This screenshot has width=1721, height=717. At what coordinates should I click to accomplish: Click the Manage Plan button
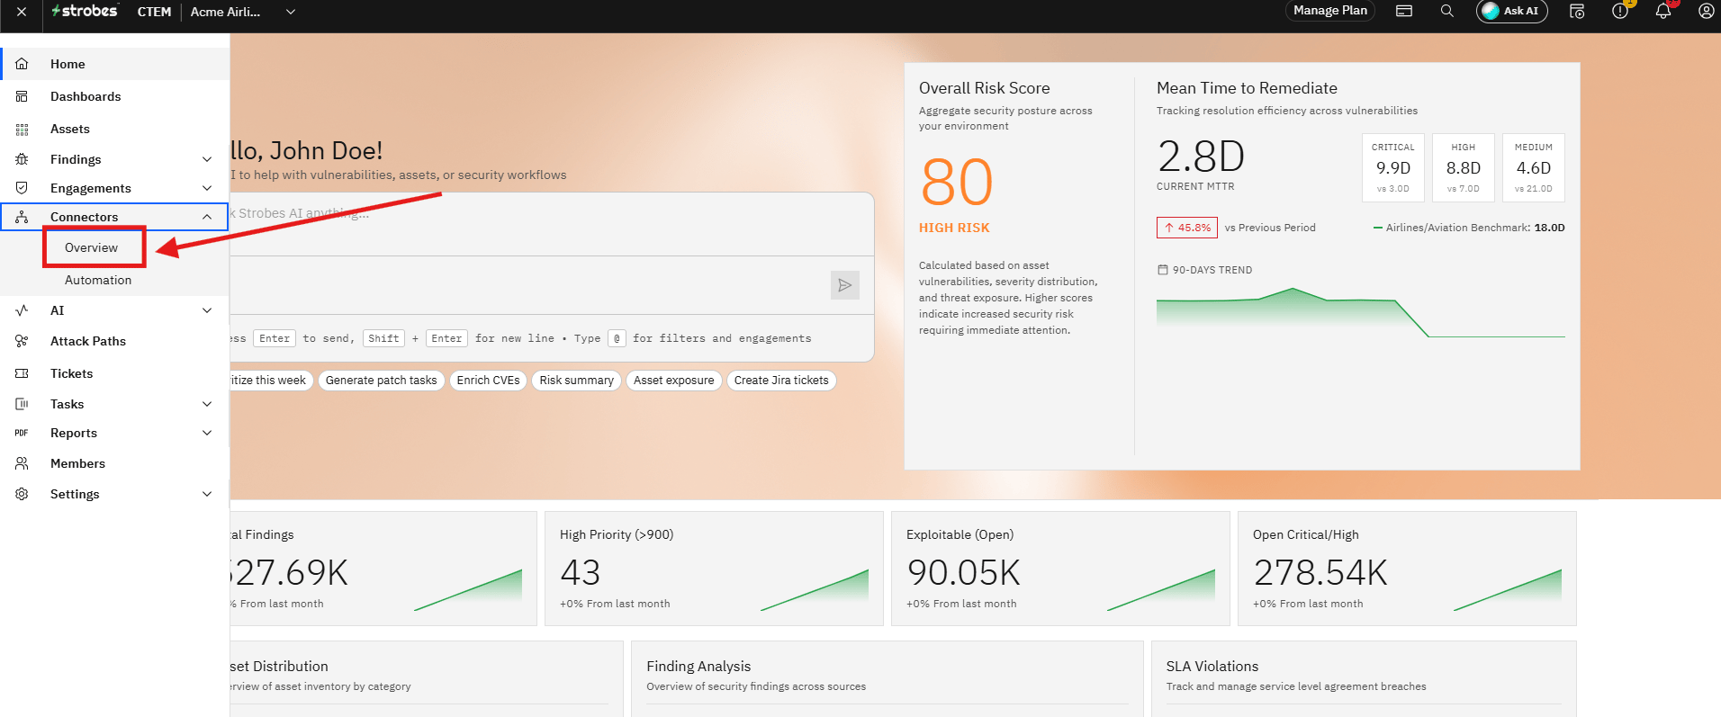click(x=1330, y=11)
